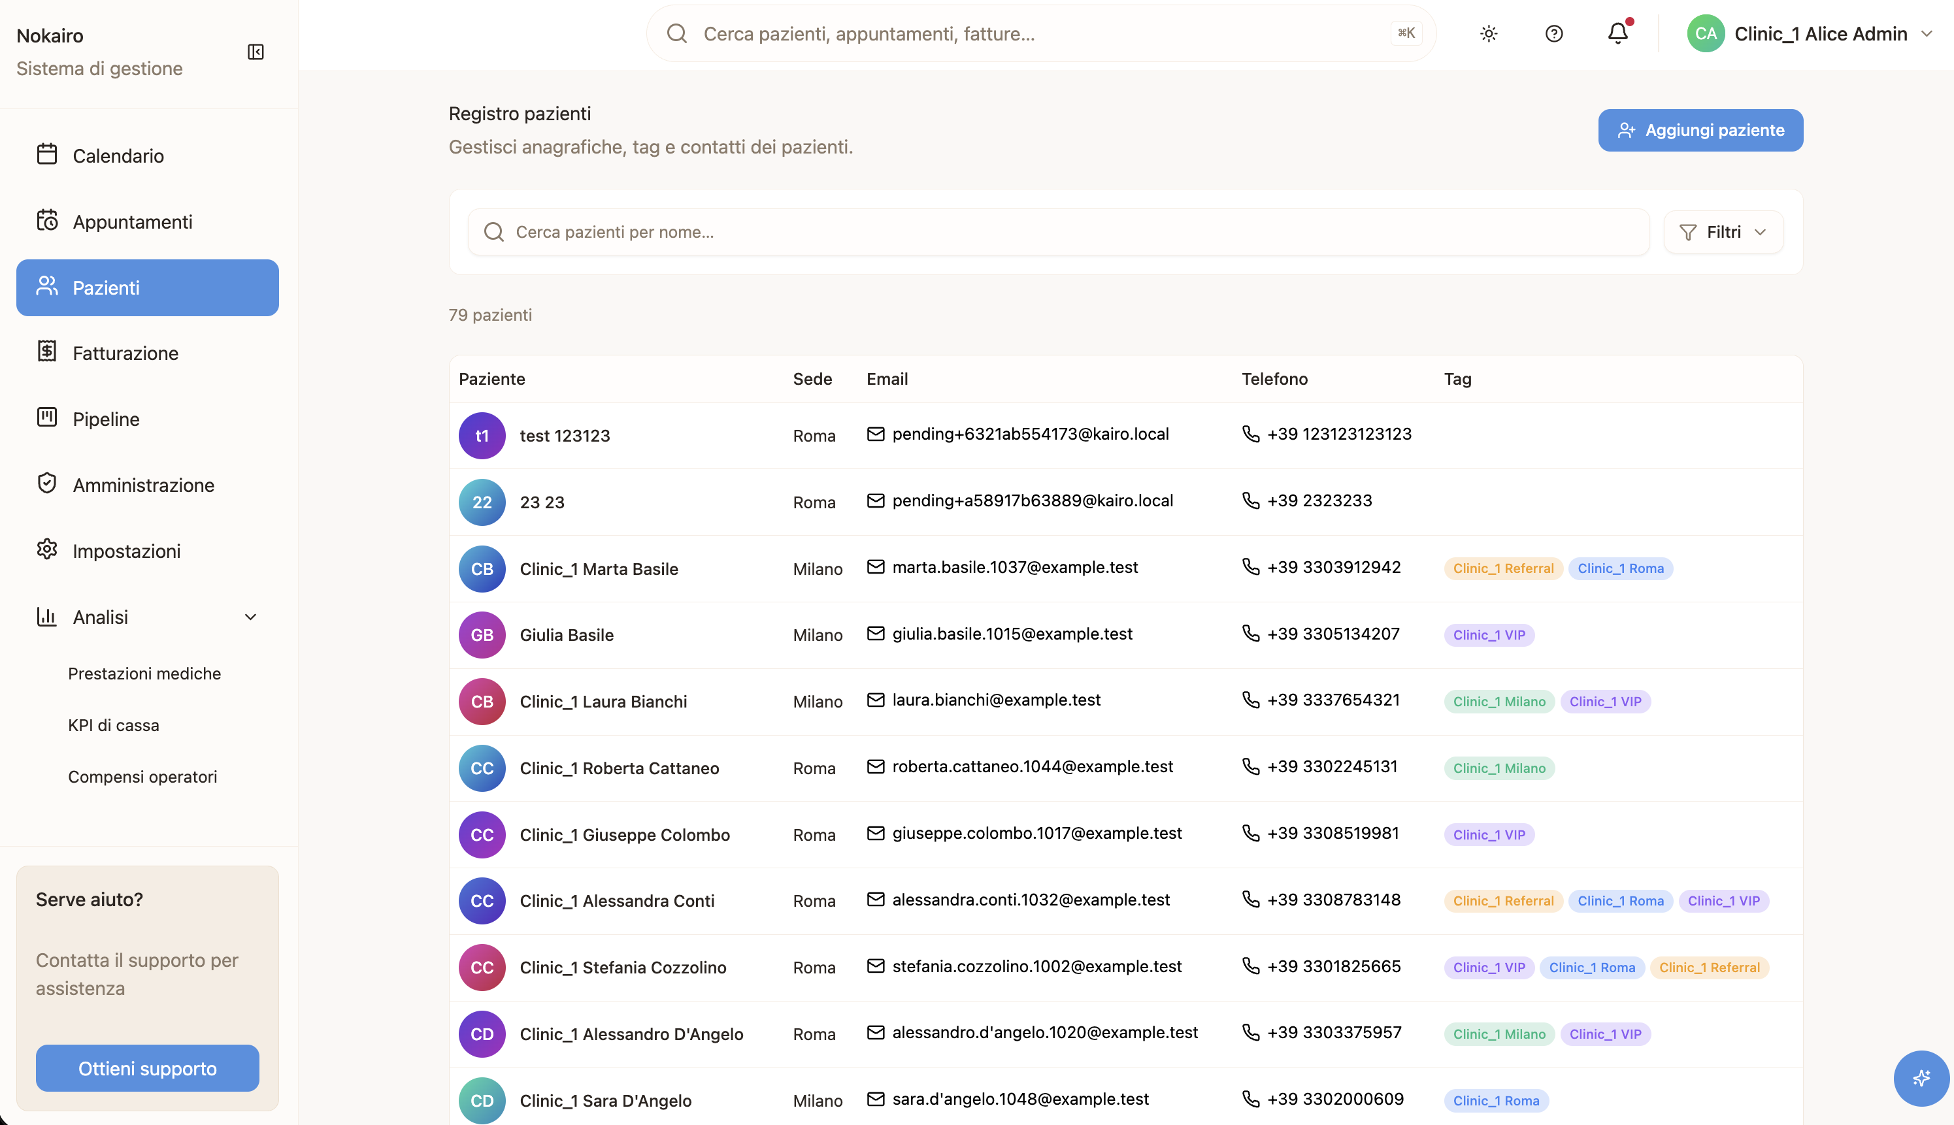
Task: Collapse the Analisi section chevron
Action: coord(250,617)
